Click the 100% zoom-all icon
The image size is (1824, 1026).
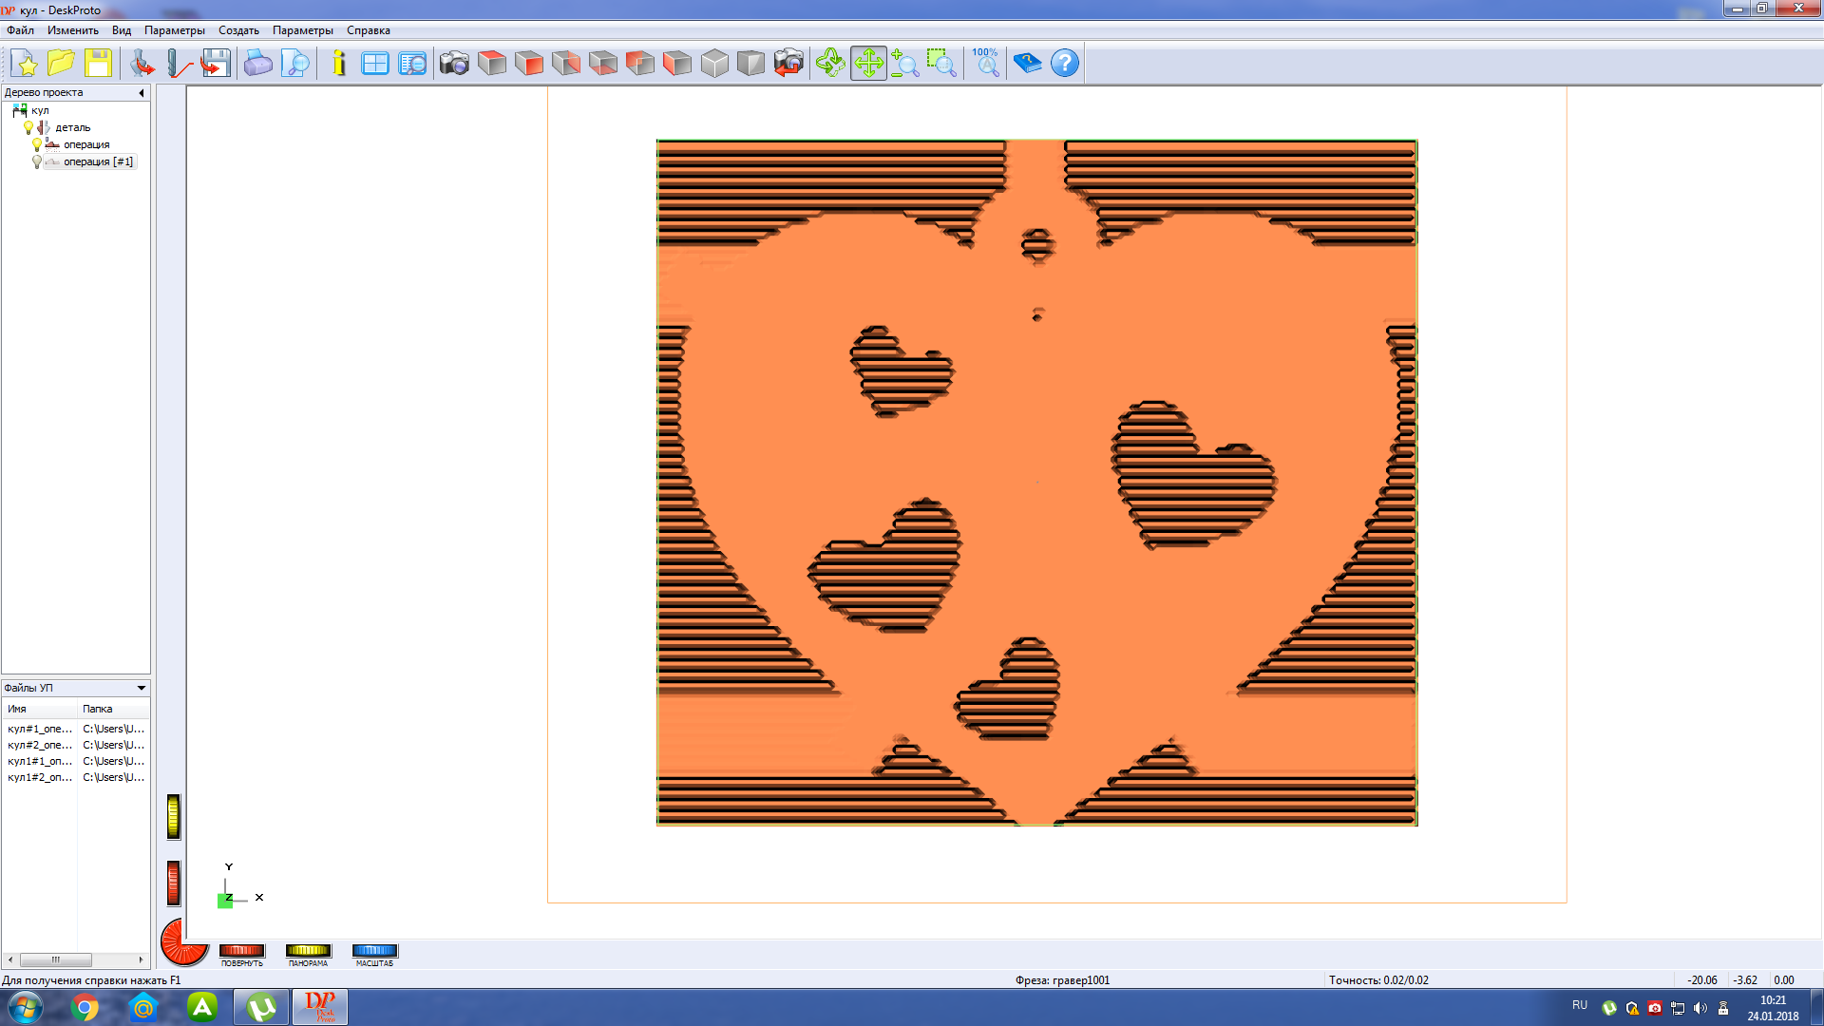click(986, 64)
